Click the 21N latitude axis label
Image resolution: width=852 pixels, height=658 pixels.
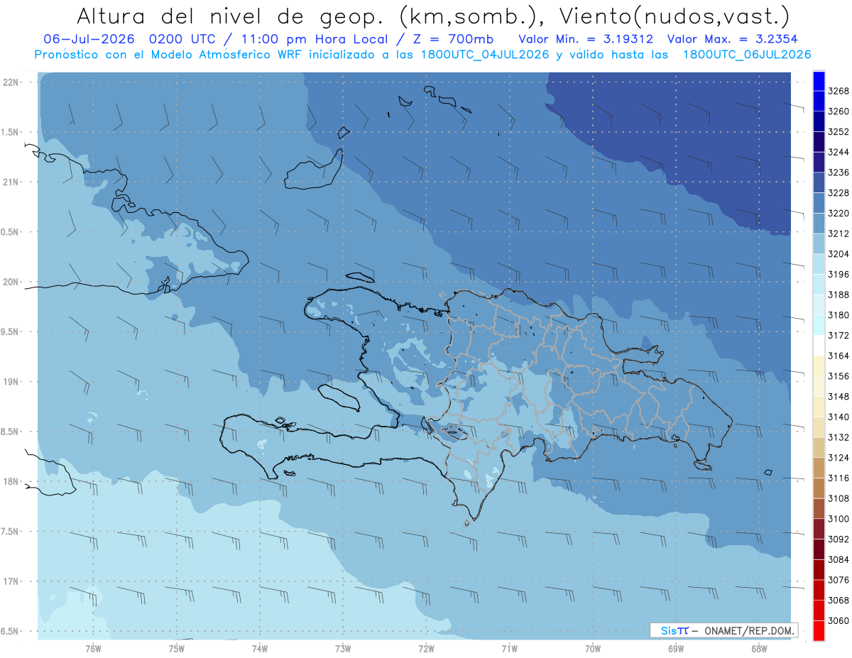pyautogui.click(x=11, y=182)
